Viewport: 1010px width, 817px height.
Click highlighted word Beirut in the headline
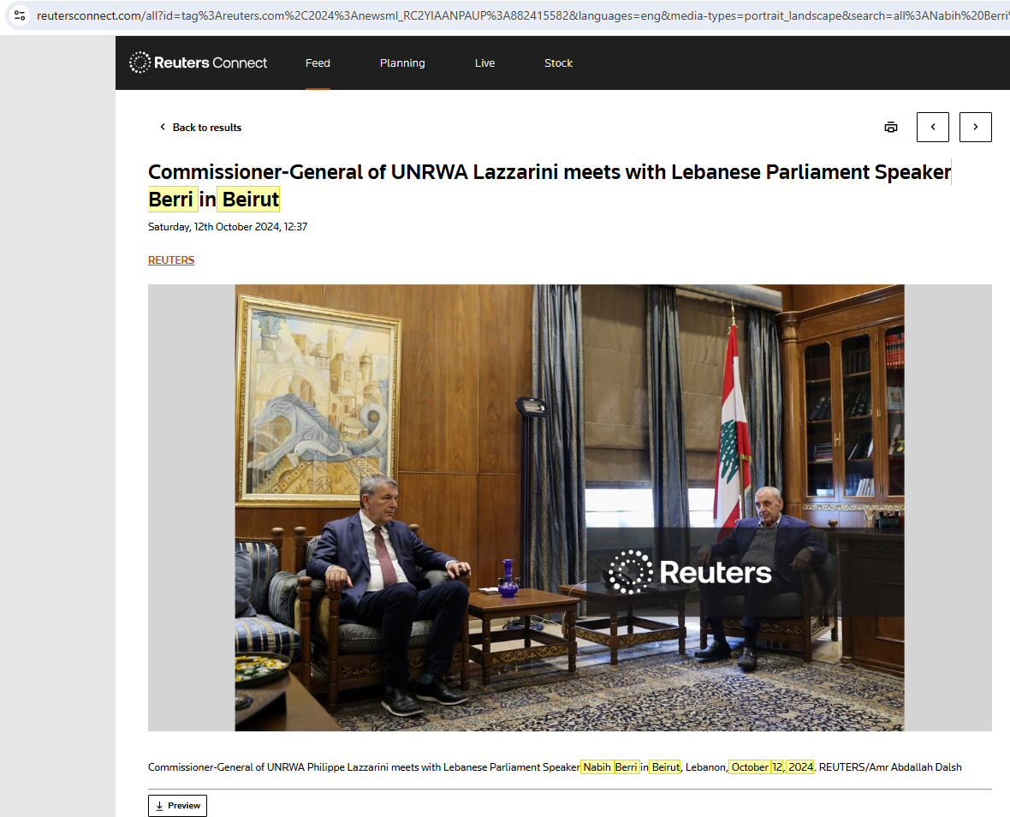point(248,200)
